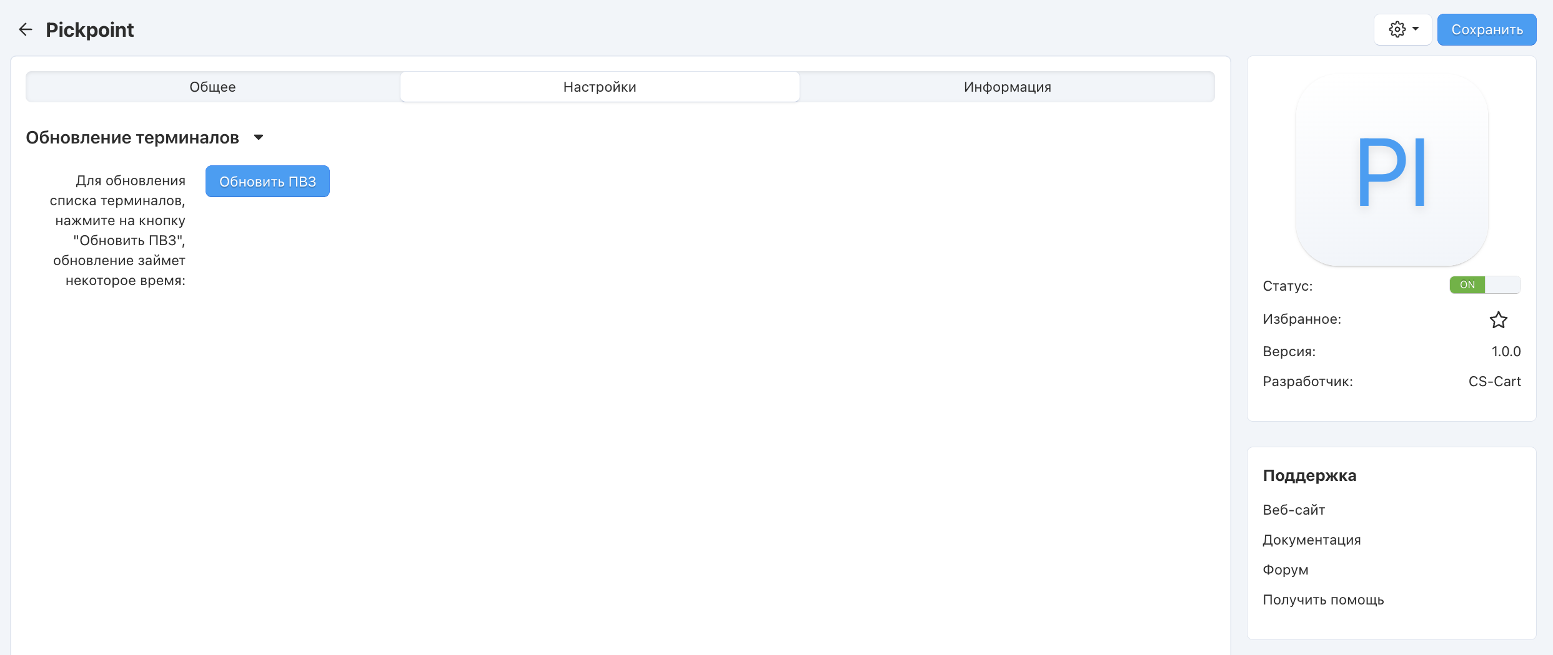Click the back arrow beside Pickpoint
The height and width of the screenshot is (655, 1553).
26,29
